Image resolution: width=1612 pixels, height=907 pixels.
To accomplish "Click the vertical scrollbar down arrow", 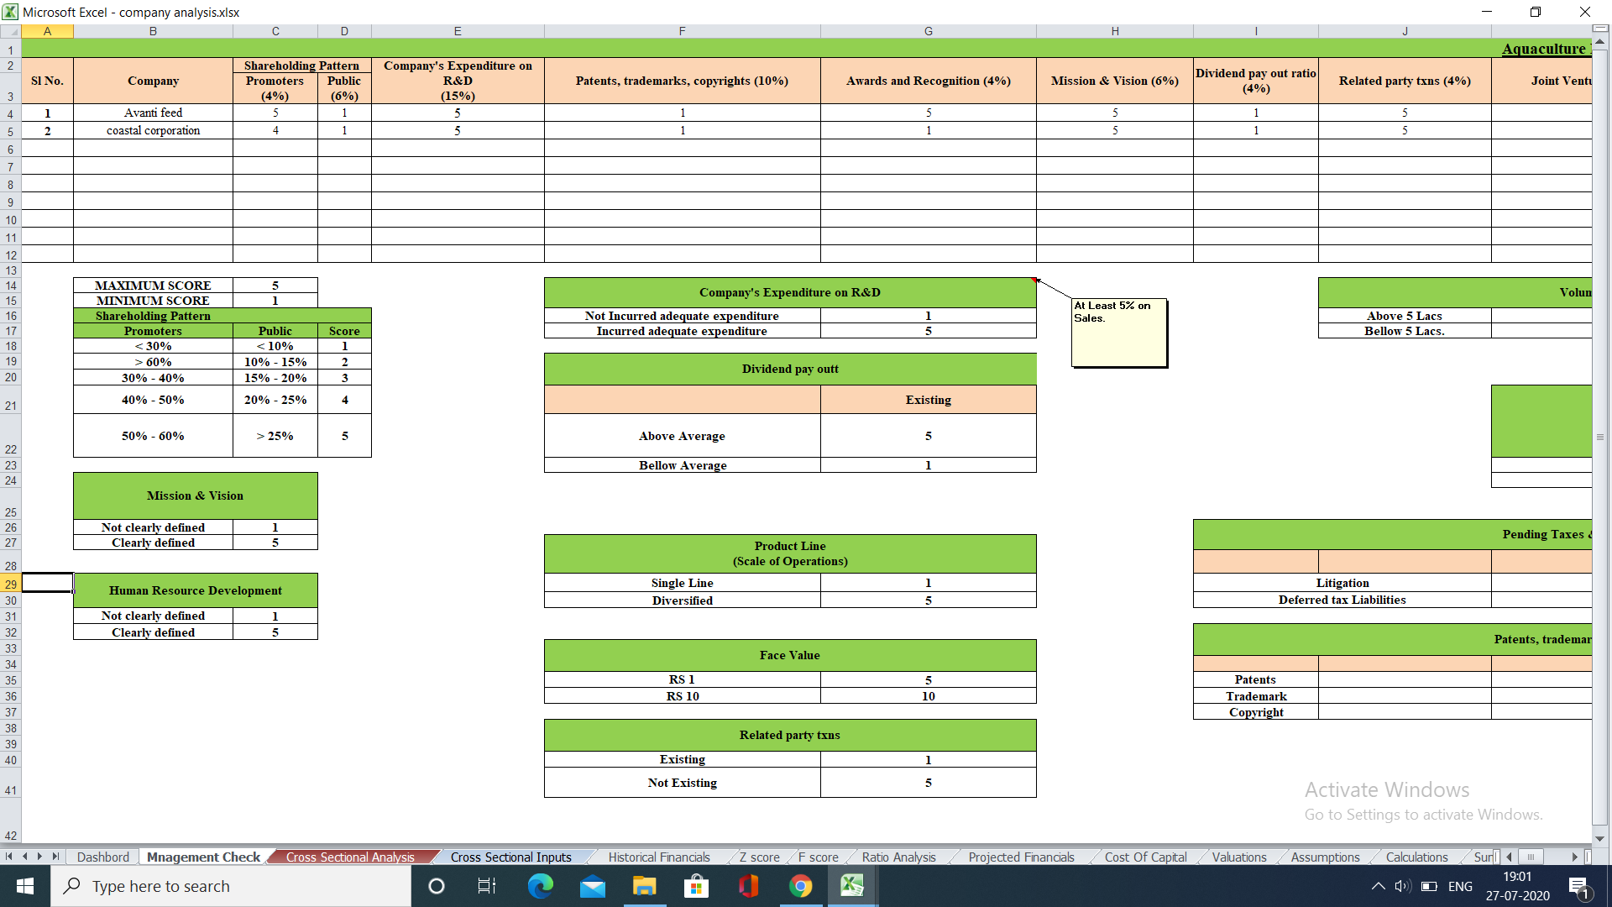I will click(1600, 838).
